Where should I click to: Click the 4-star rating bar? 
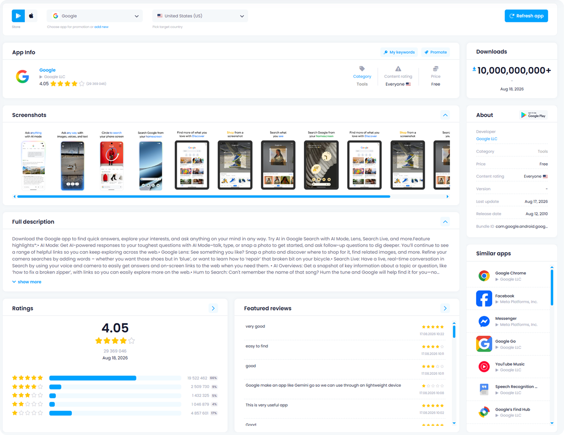point(115,387)
